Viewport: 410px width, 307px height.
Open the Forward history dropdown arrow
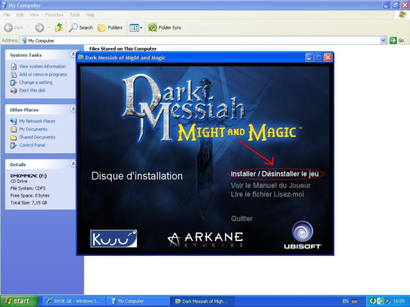[49, 27]
